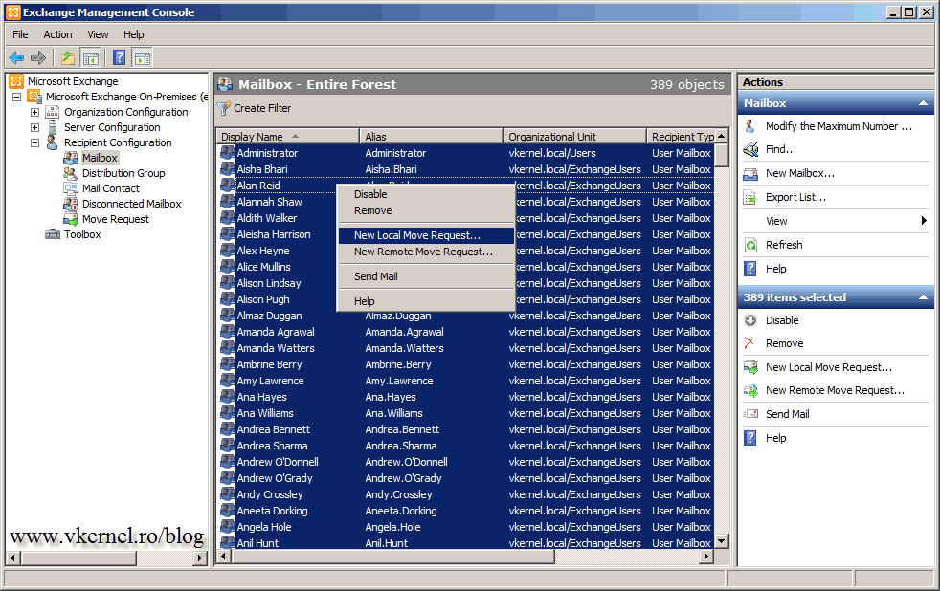Click the New Local Move Request icon in Actions
Image resolution: width=940 pixels, height=591 pixels.
click(x=750, y=367)
